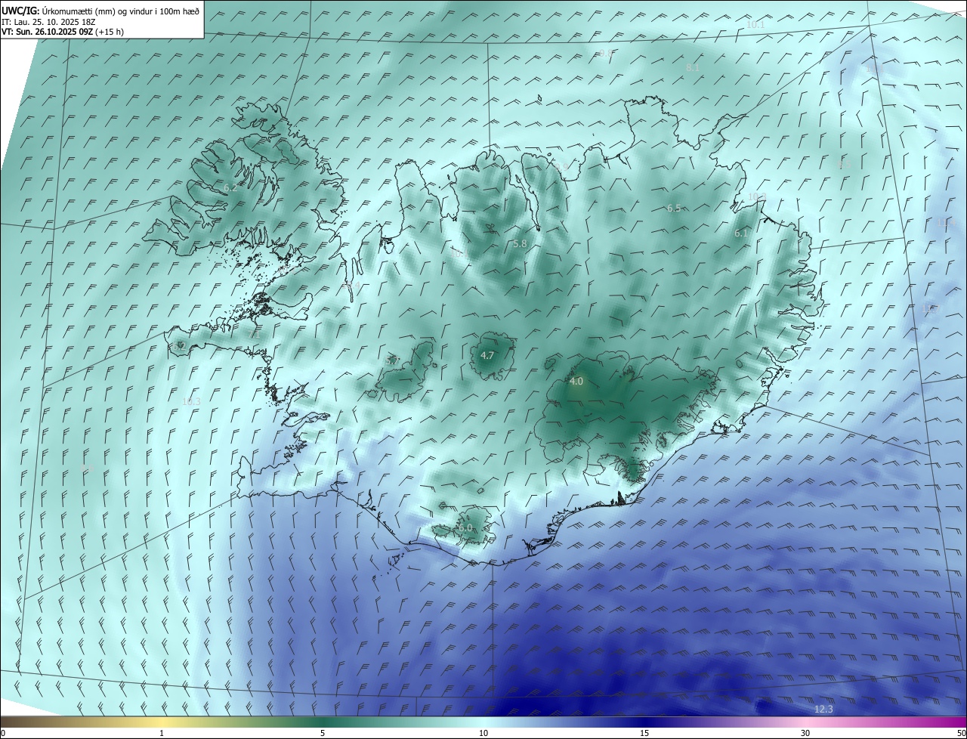The image size is (967, 739).
Task: Click the 'VT: Sun. 26.10.2025 09Z' line
Action: [63, 32]
